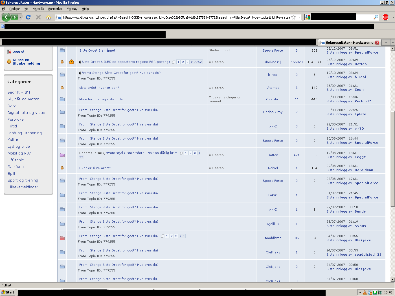Open the Mobil og PDA category
395x296 pixels.
pyautogui.click(x=19, y=153)
